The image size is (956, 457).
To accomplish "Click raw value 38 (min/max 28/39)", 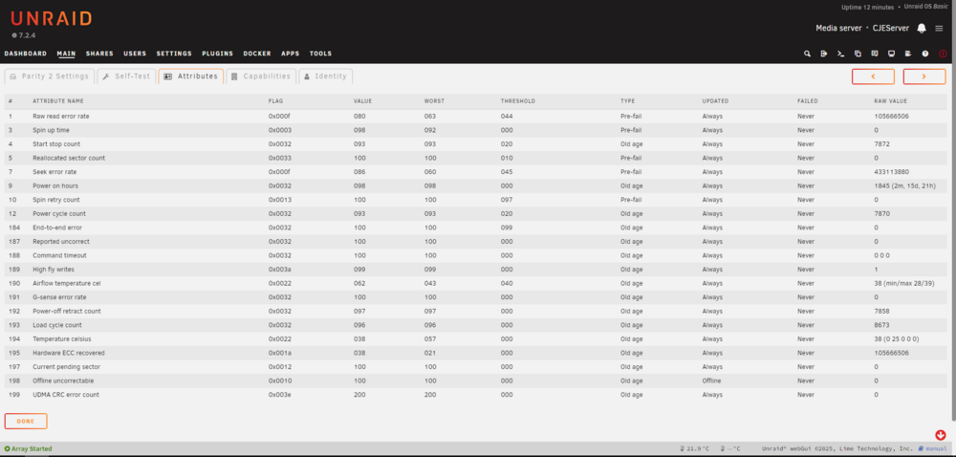I will (903, 283).
